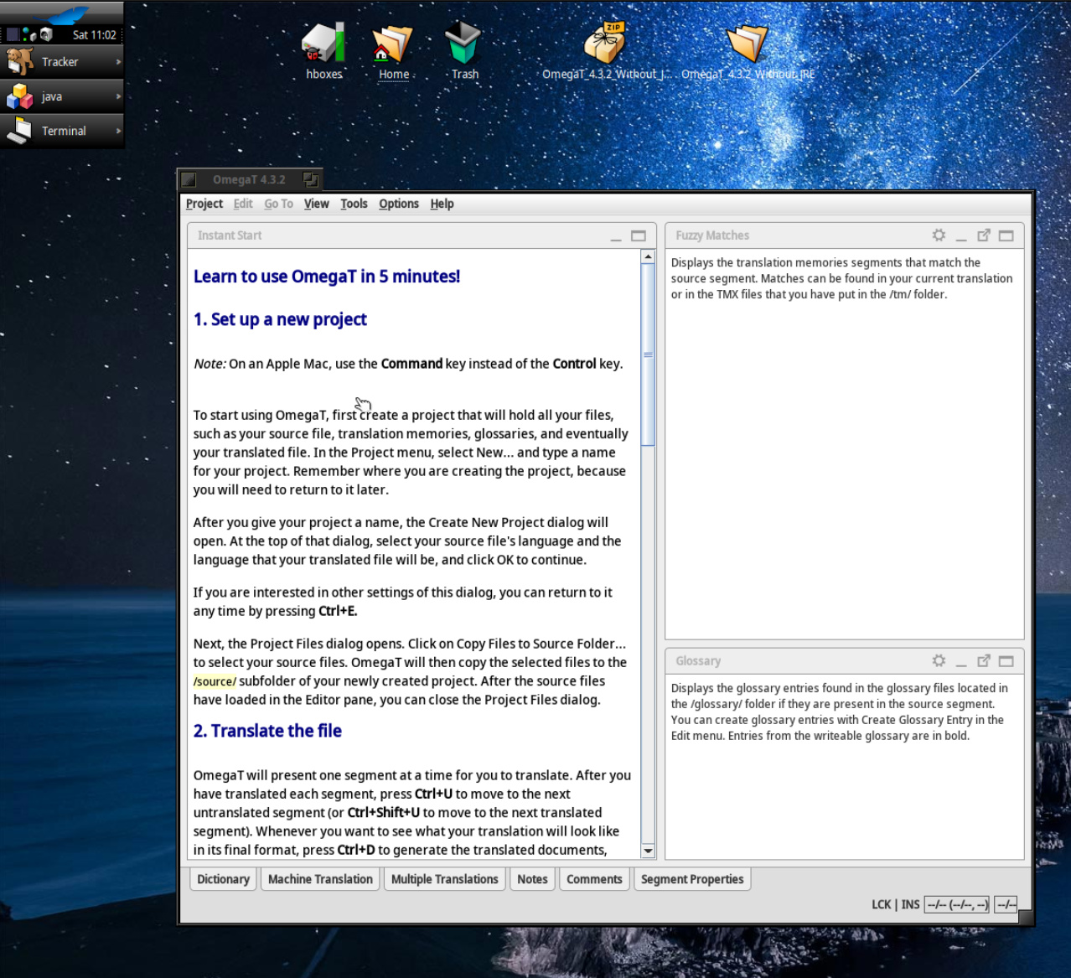Open the Help menu
Viewport: 1071px width, 978px height.
click(442, 204)
